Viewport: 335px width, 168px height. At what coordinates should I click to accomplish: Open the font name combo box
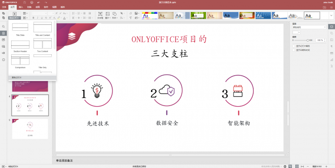tap(39, 13)
